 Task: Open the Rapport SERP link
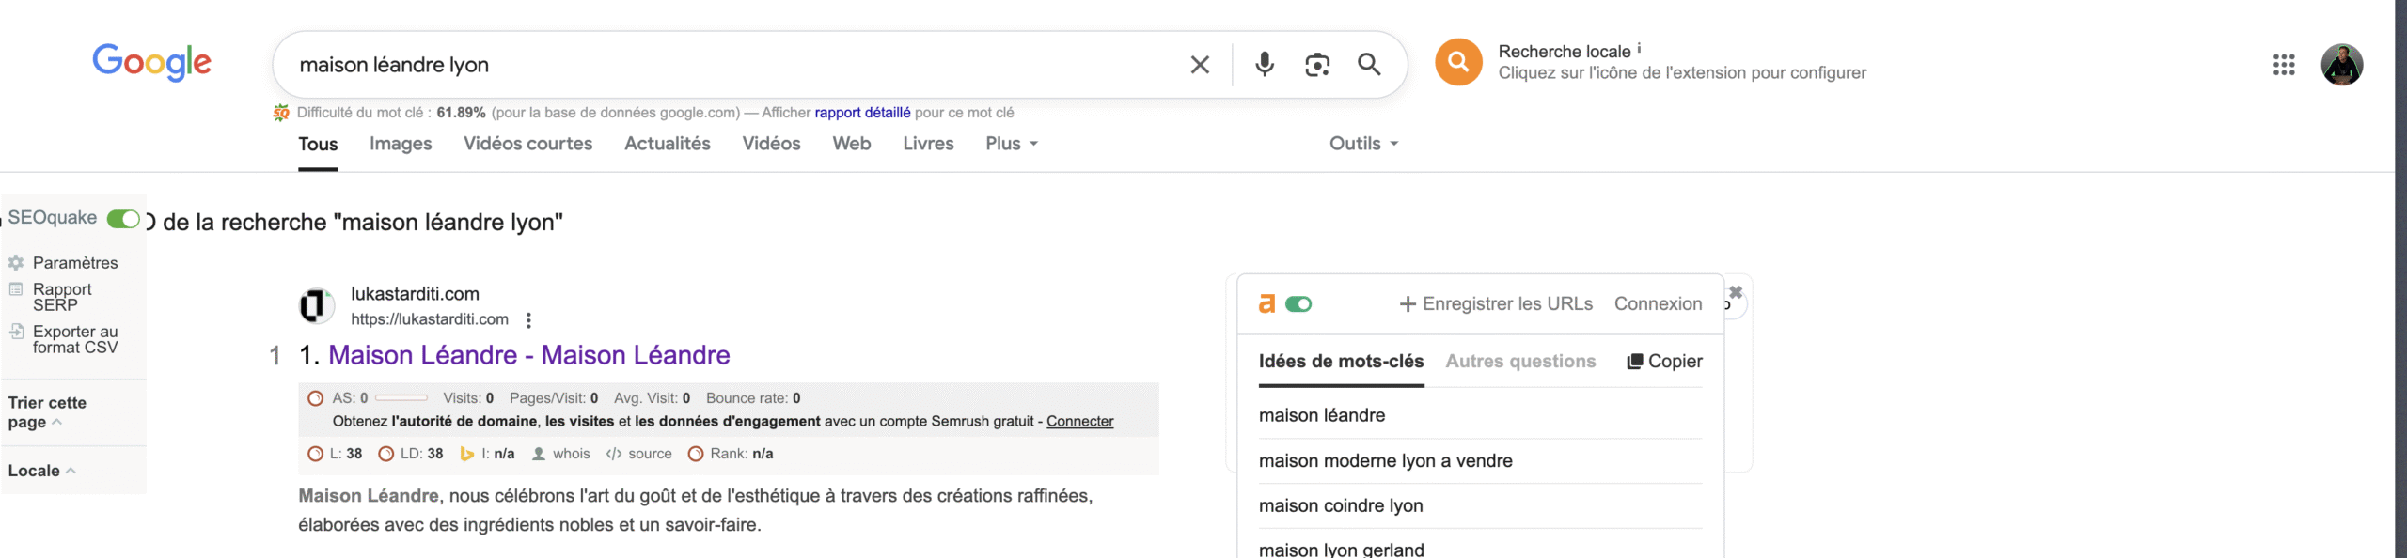[x=62, y=297]
